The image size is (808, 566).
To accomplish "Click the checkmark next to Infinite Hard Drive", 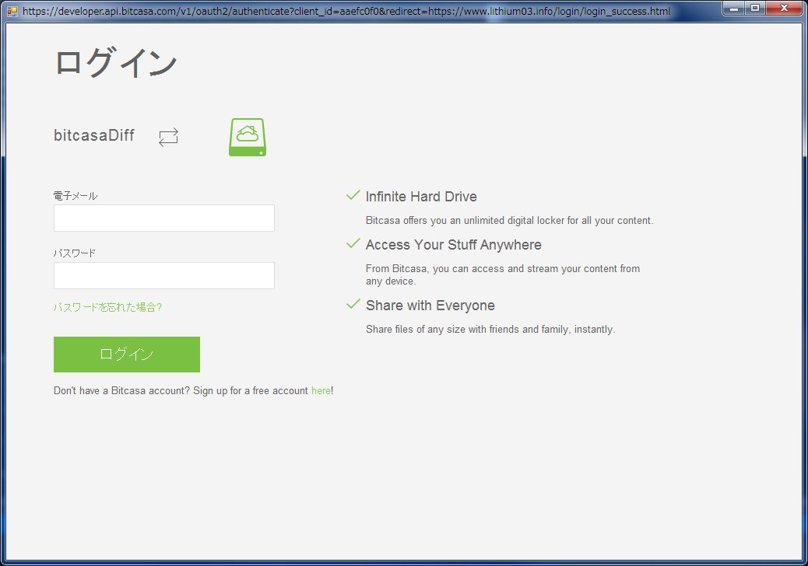I will click(353, 195).
